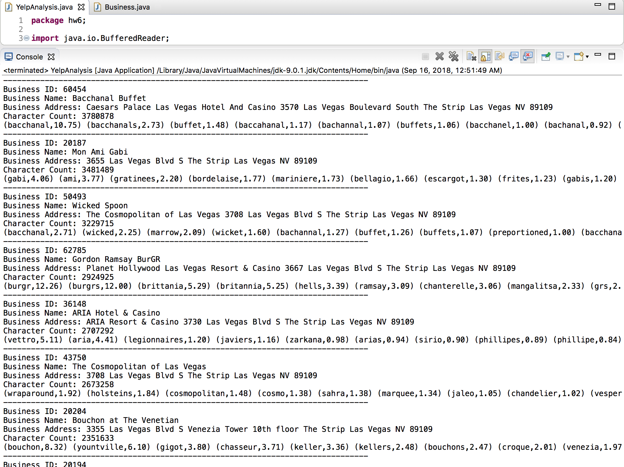Click 'Business ID: 20187' in console

45,143
